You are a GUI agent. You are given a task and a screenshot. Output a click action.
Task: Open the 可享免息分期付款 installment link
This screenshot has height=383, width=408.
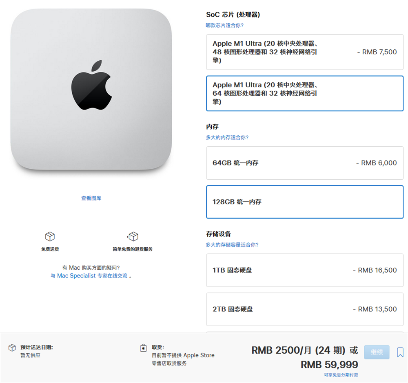click(341, 375)
